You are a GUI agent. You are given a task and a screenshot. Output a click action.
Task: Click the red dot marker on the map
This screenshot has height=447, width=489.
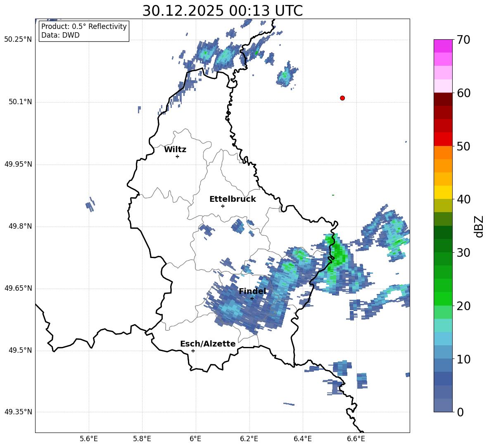[342, 98]
